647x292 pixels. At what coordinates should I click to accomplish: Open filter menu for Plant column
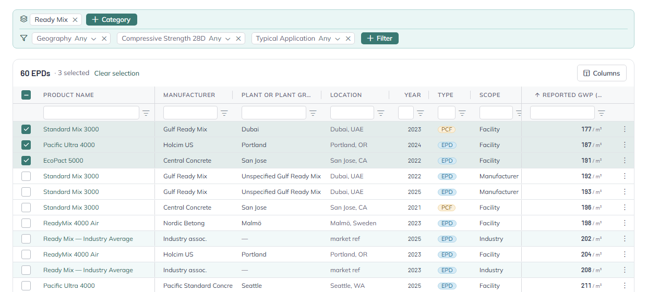click(313, 113)
